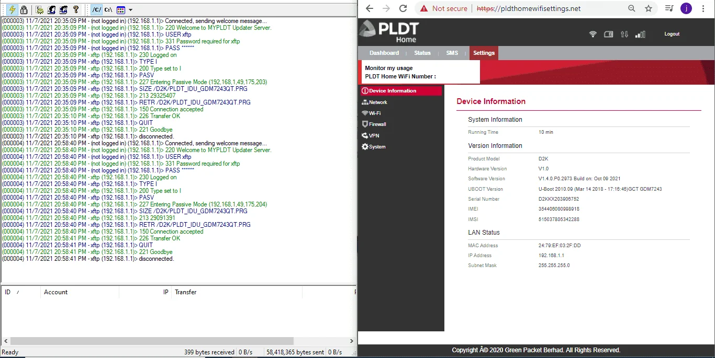Open the purple profile avatar

coord(686,8)
